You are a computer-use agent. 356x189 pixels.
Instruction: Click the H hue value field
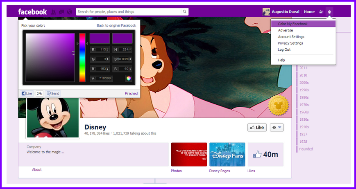[x=123, y=49]
